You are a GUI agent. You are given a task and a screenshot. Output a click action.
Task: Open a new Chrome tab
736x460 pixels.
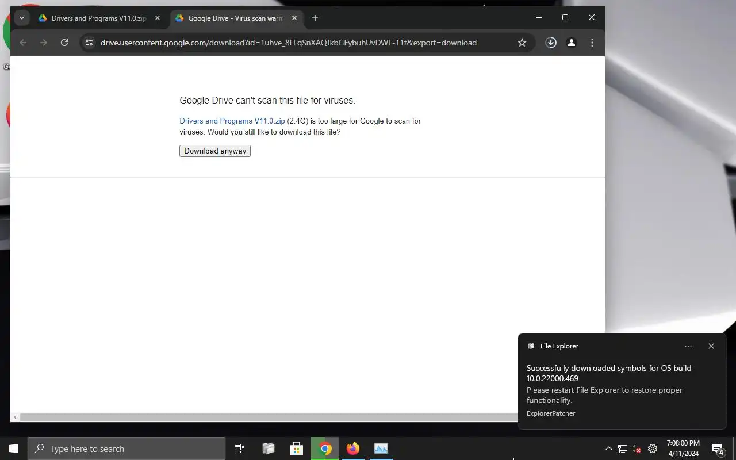click(315, 18)
